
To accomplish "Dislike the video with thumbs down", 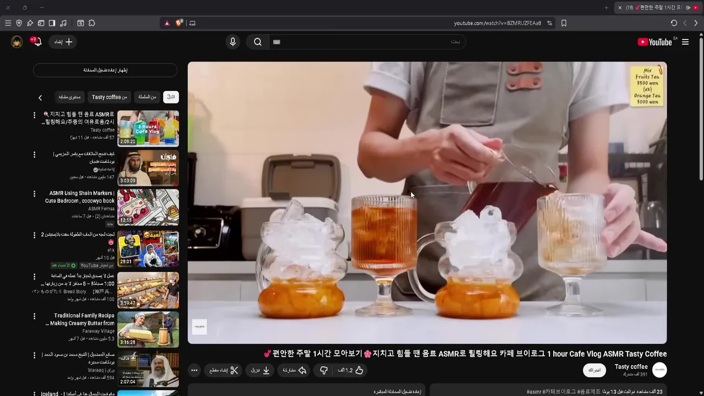I will [324, 370].
